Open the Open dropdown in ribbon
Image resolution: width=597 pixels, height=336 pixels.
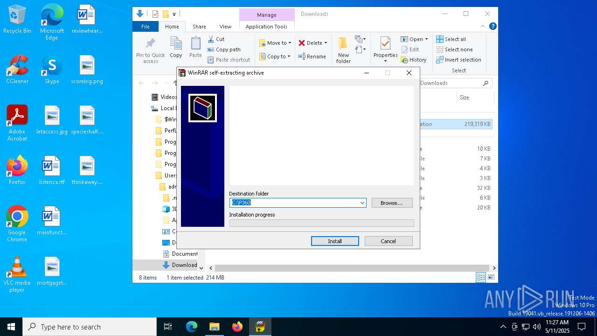click(414, 39)
